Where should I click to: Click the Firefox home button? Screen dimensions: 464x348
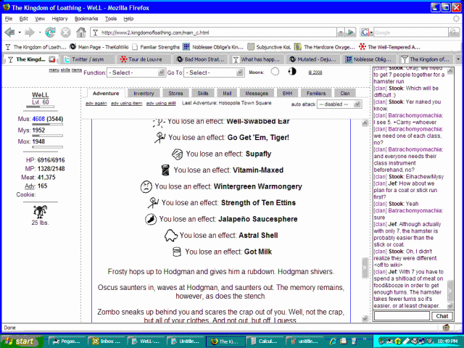coord(81,33)
